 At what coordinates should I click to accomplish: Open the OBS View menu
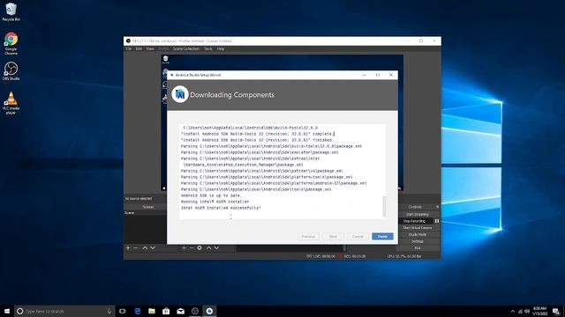point(150,49)
